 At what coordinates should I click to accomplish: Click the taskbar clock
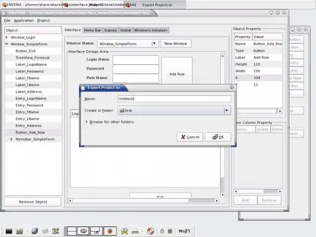(x=184, y=231)
